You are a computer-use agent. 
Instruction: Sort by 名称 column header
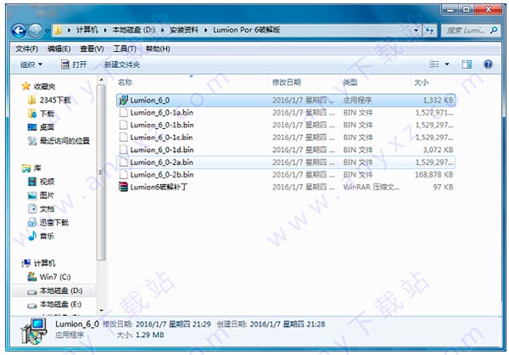coord(125,82)
